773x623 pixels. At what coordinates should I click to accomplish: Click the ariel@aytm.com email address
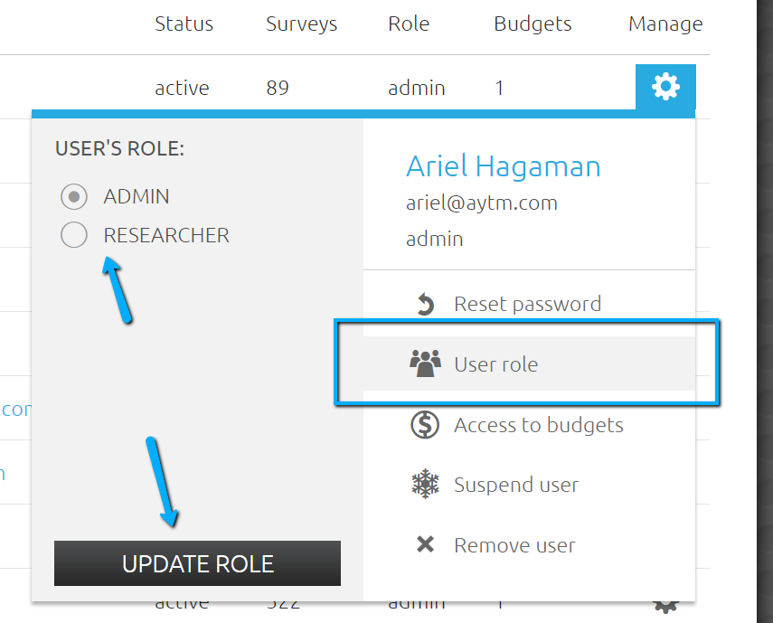tap(481, 203)
